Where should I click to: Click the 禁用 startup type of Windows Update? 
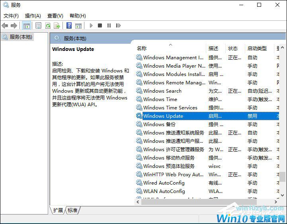point(252,116)
